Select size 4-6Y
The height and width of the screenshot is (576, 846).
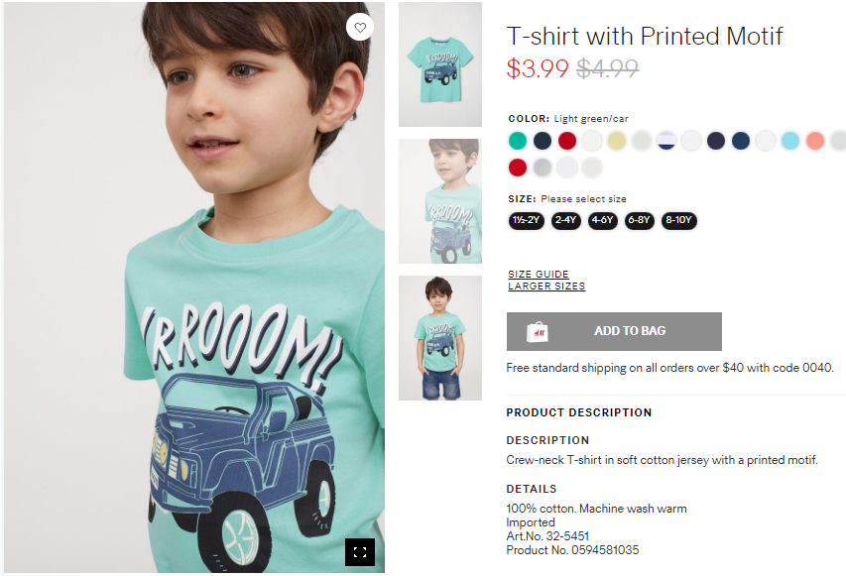pyautogui.click(x=602, y=220)
